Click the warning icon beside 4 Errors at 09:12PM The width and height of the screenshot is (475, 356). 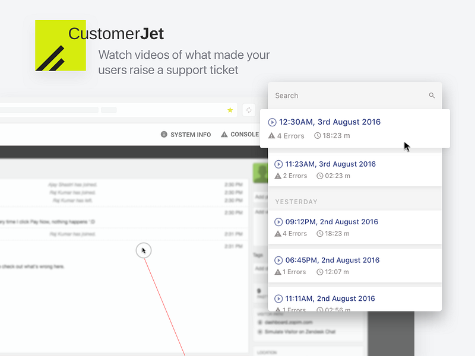click(278, 234)
